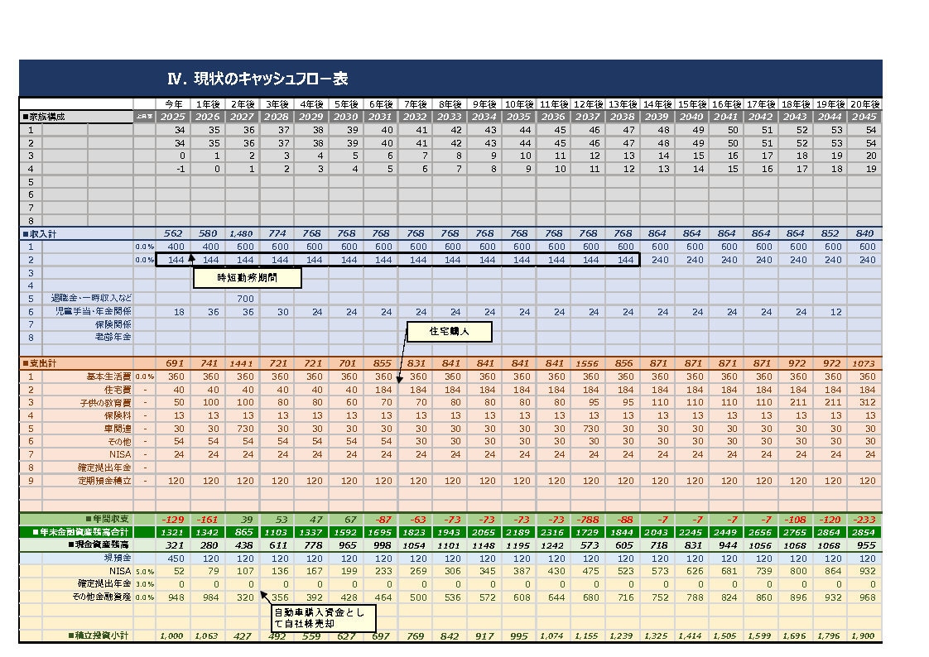Click the 現預金 asset row label
Viewport: 929px width, 657px height.
[x=118, y=558]
